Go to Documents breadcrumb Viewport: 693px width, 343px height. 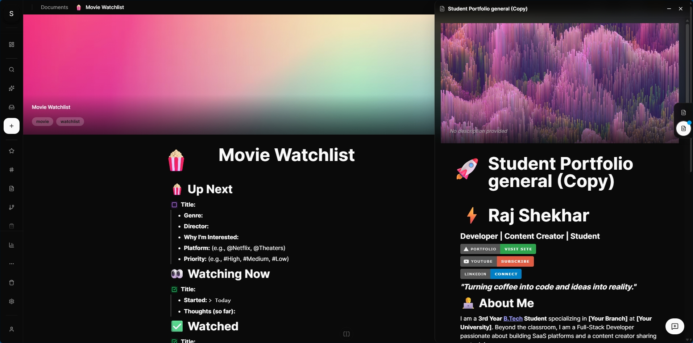click(54, 7)
